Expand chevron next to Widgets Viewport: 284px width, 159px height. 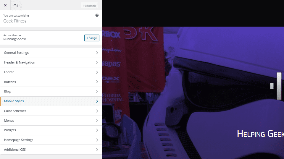97,130
